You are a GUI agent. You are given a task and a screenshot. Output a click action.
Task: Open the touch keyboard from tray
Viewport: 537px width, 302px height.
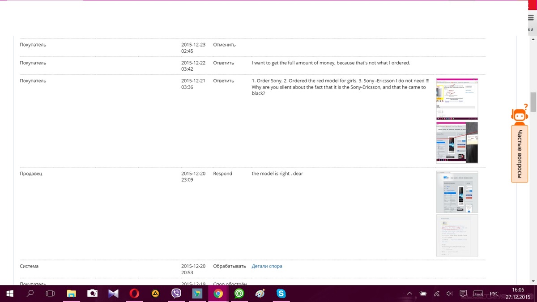[478, 293]
